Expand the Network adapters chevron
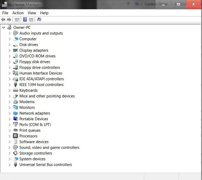The width and height of the screenshot is (202, 180). (x=9, y=113)
